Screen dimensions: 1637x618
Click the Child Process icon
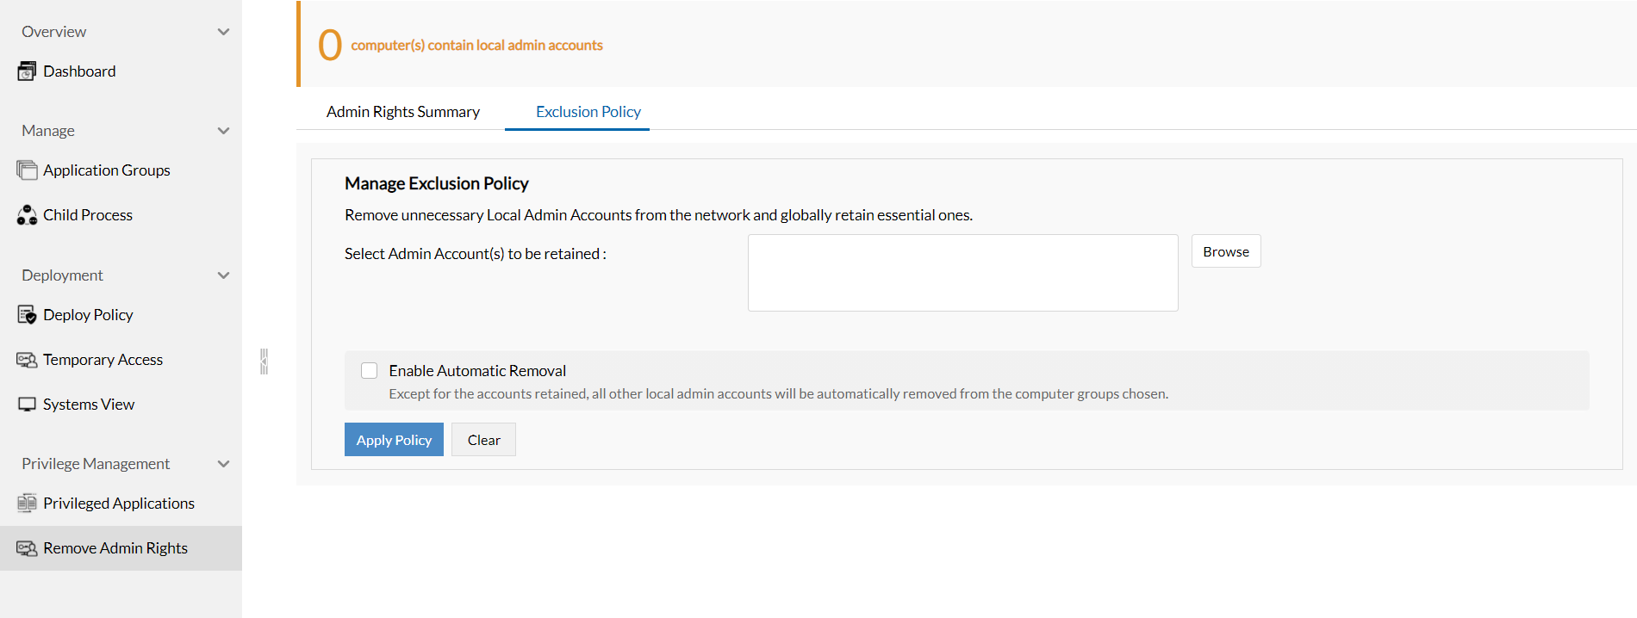(x=27, y=215)
